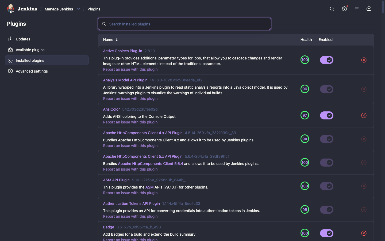Click health score 94 for HttpComponents 4.x
The height and width of the screenshot is (241, 385).
point(305,139)
